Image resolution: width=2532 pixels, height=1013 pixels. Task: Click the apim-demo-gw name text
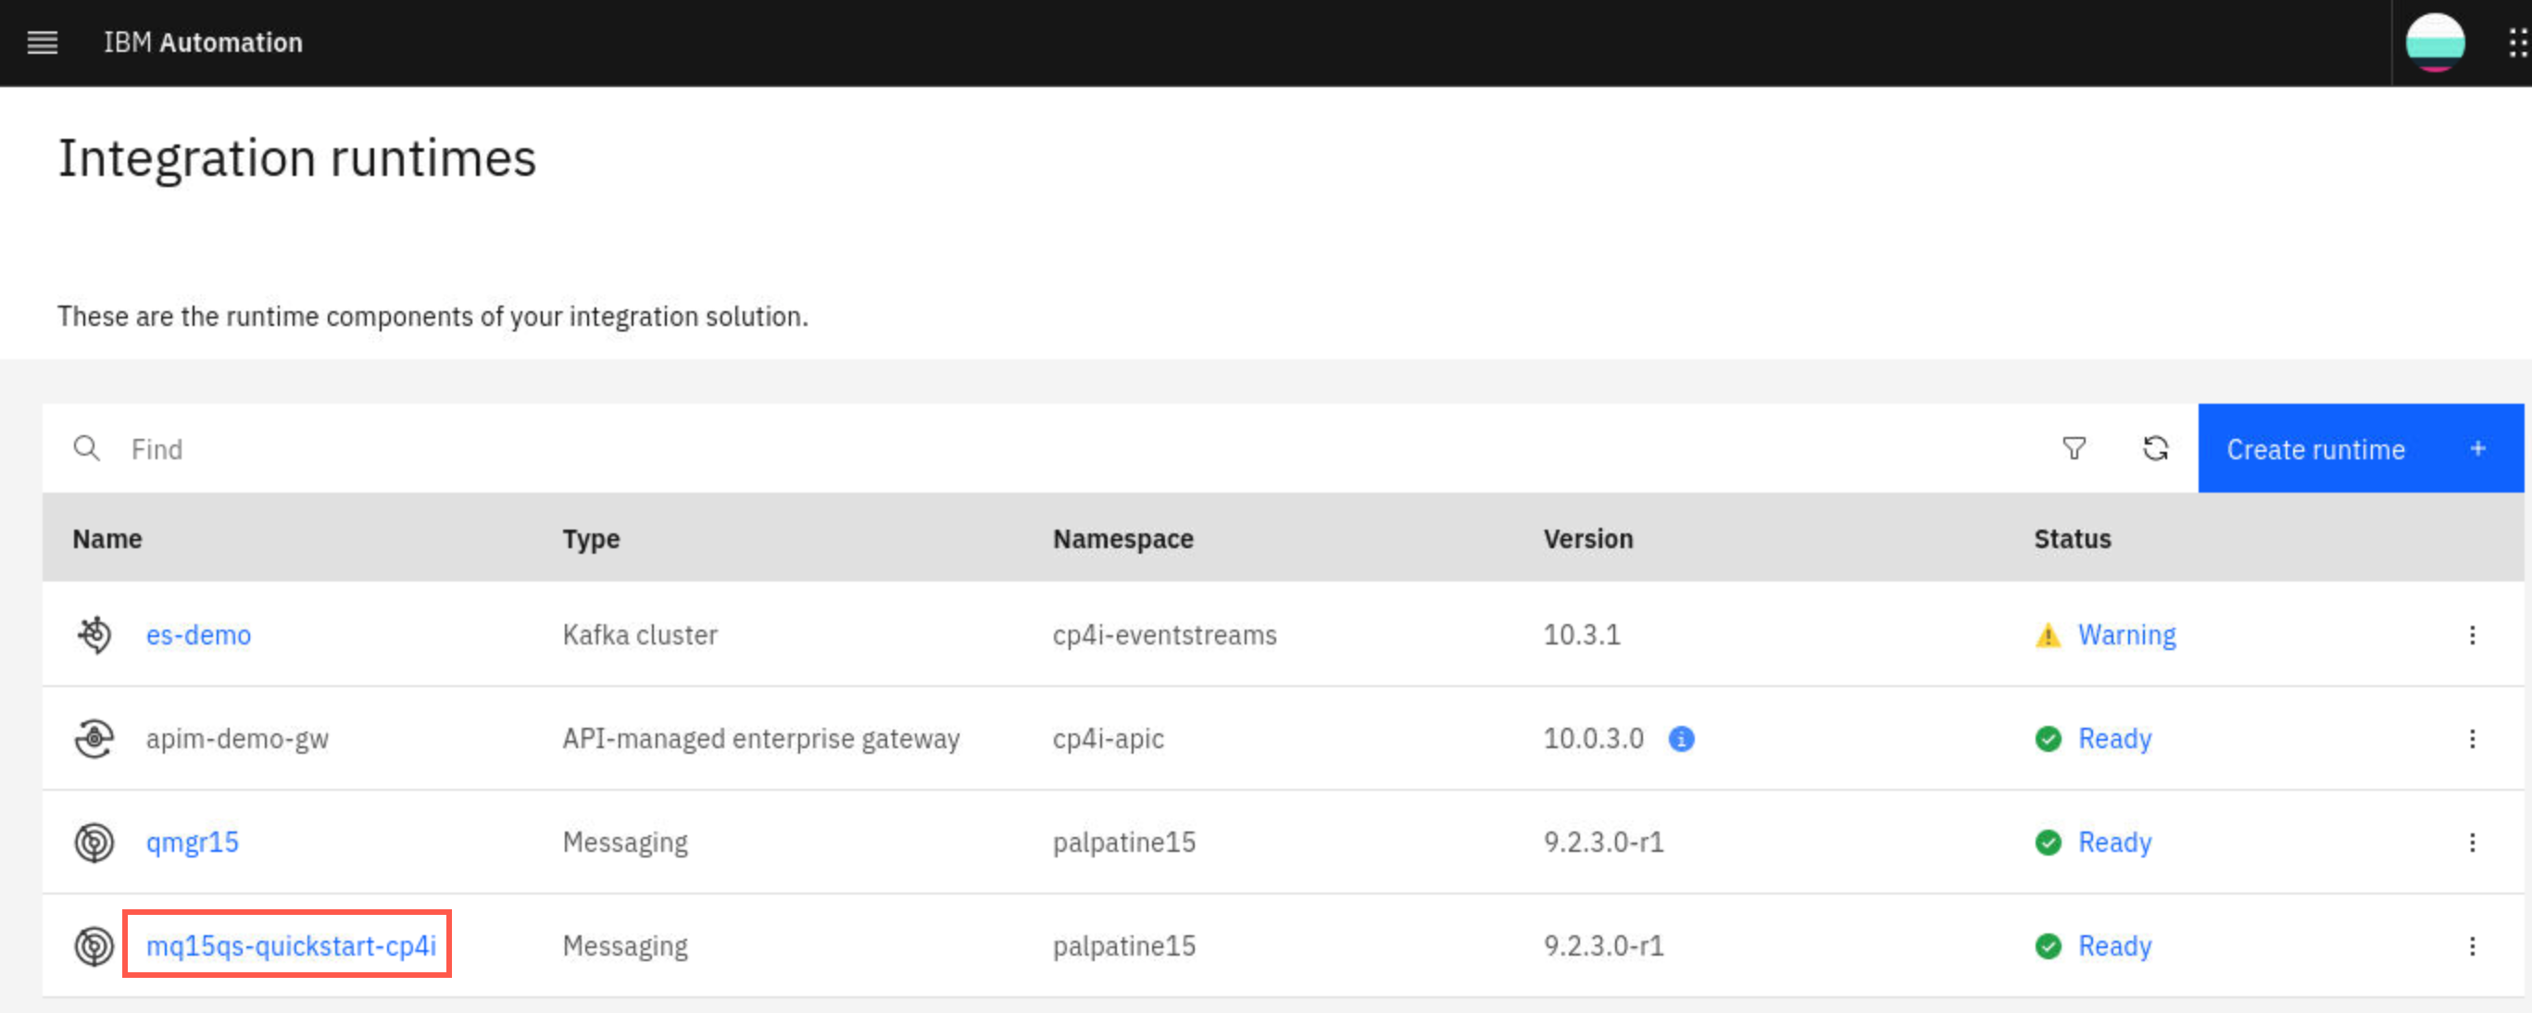click(238, 739)
